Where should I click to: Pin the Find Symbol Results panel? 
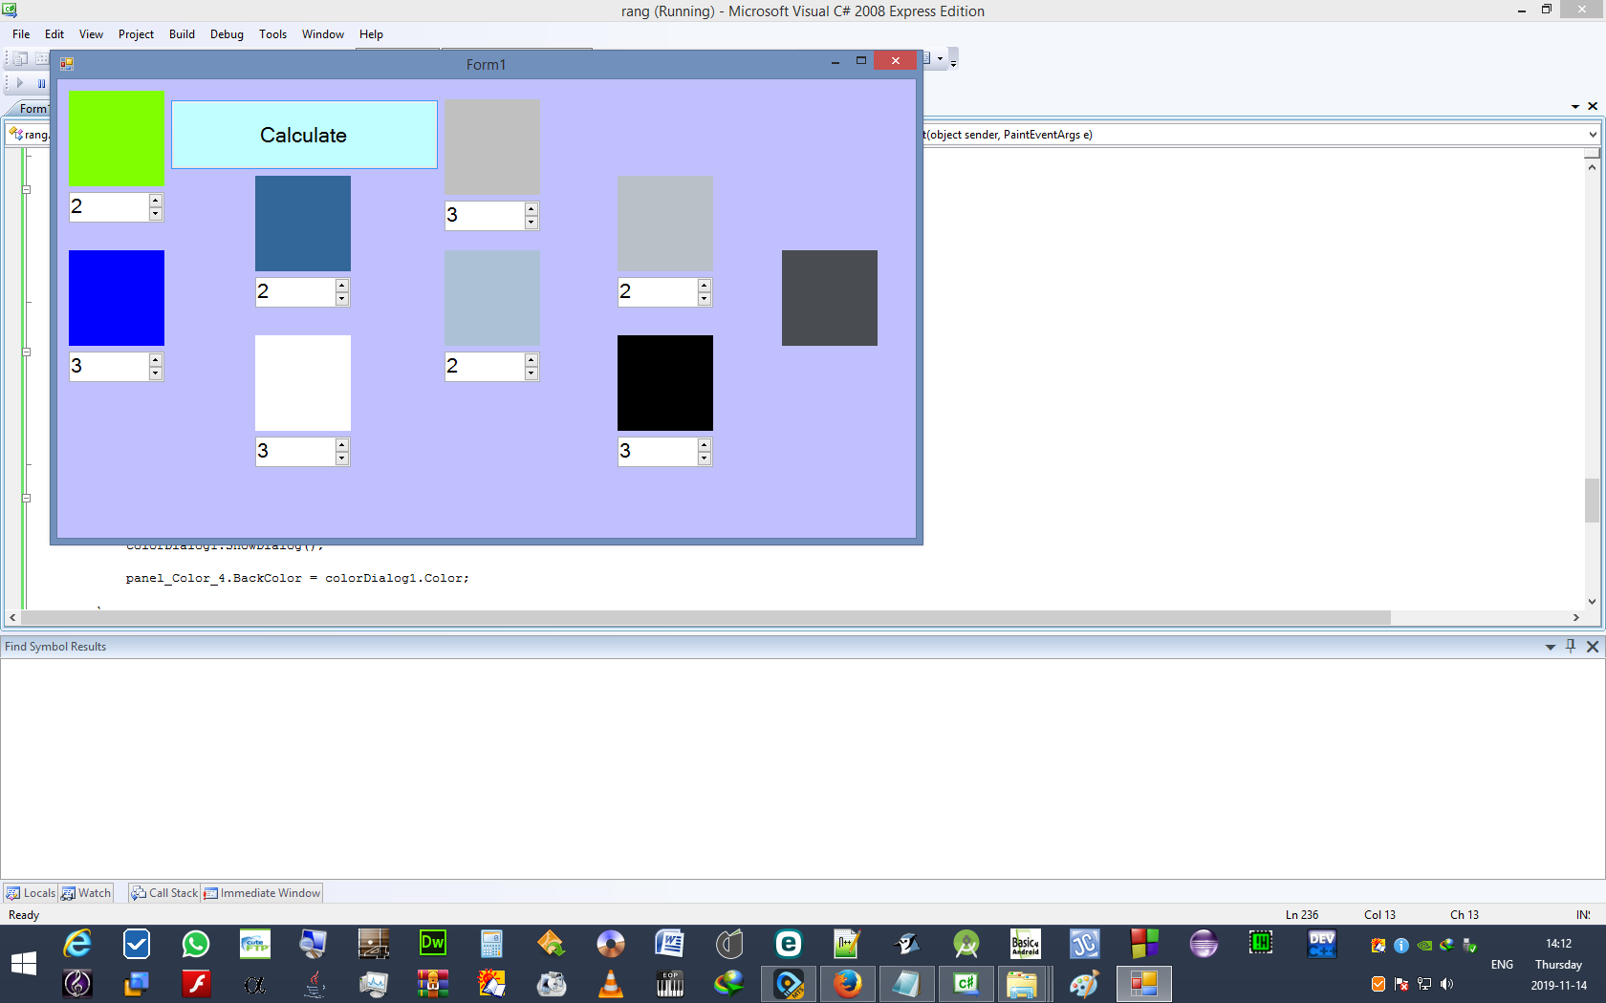(x=1571, y=647)
